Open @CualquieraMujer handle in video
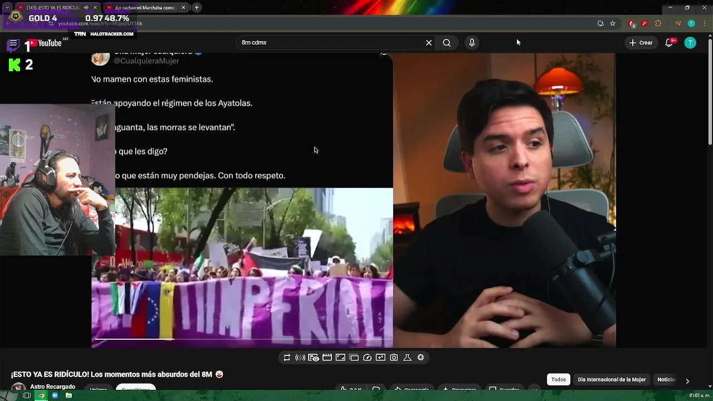Screen dimensions: 713x401 146,61
